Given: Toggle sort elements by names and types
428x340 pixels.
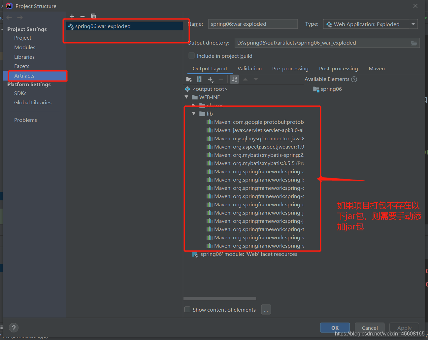Looking at the screenshot, I should [x=234, y=79].
